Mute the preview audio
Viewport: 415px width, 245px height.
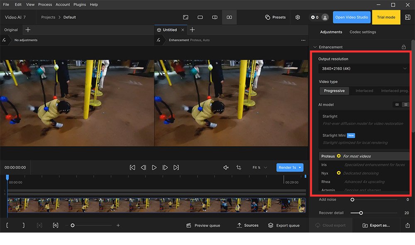point(226,168)
